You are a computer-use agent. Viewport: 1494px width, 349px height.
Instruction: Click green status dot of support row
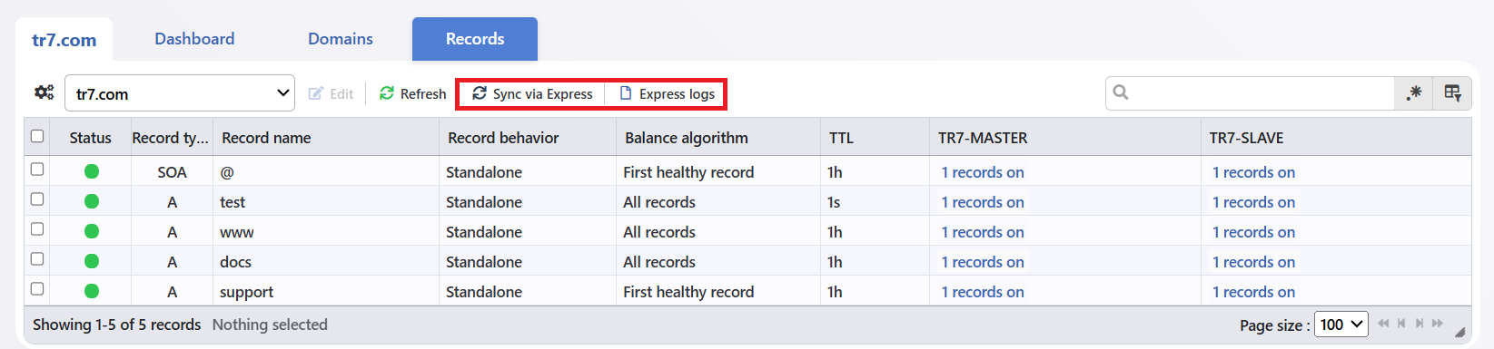tap(92, 291)
